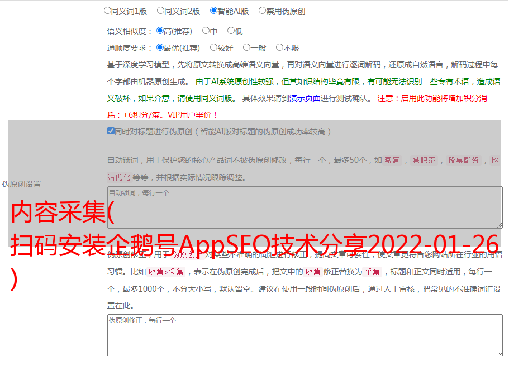Click the red VIP用户半价 notice text
Image resolution: width=509 pixels, height=367 pixels.
click(x=193, y=115)
